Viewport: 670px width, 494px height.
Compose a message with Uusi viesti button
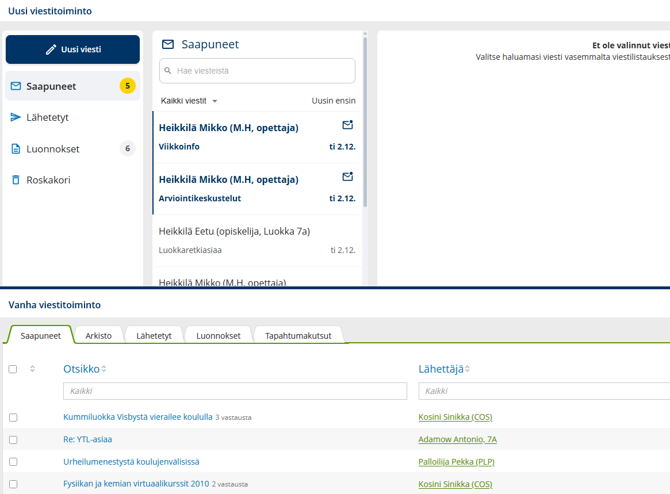point(72,49)
